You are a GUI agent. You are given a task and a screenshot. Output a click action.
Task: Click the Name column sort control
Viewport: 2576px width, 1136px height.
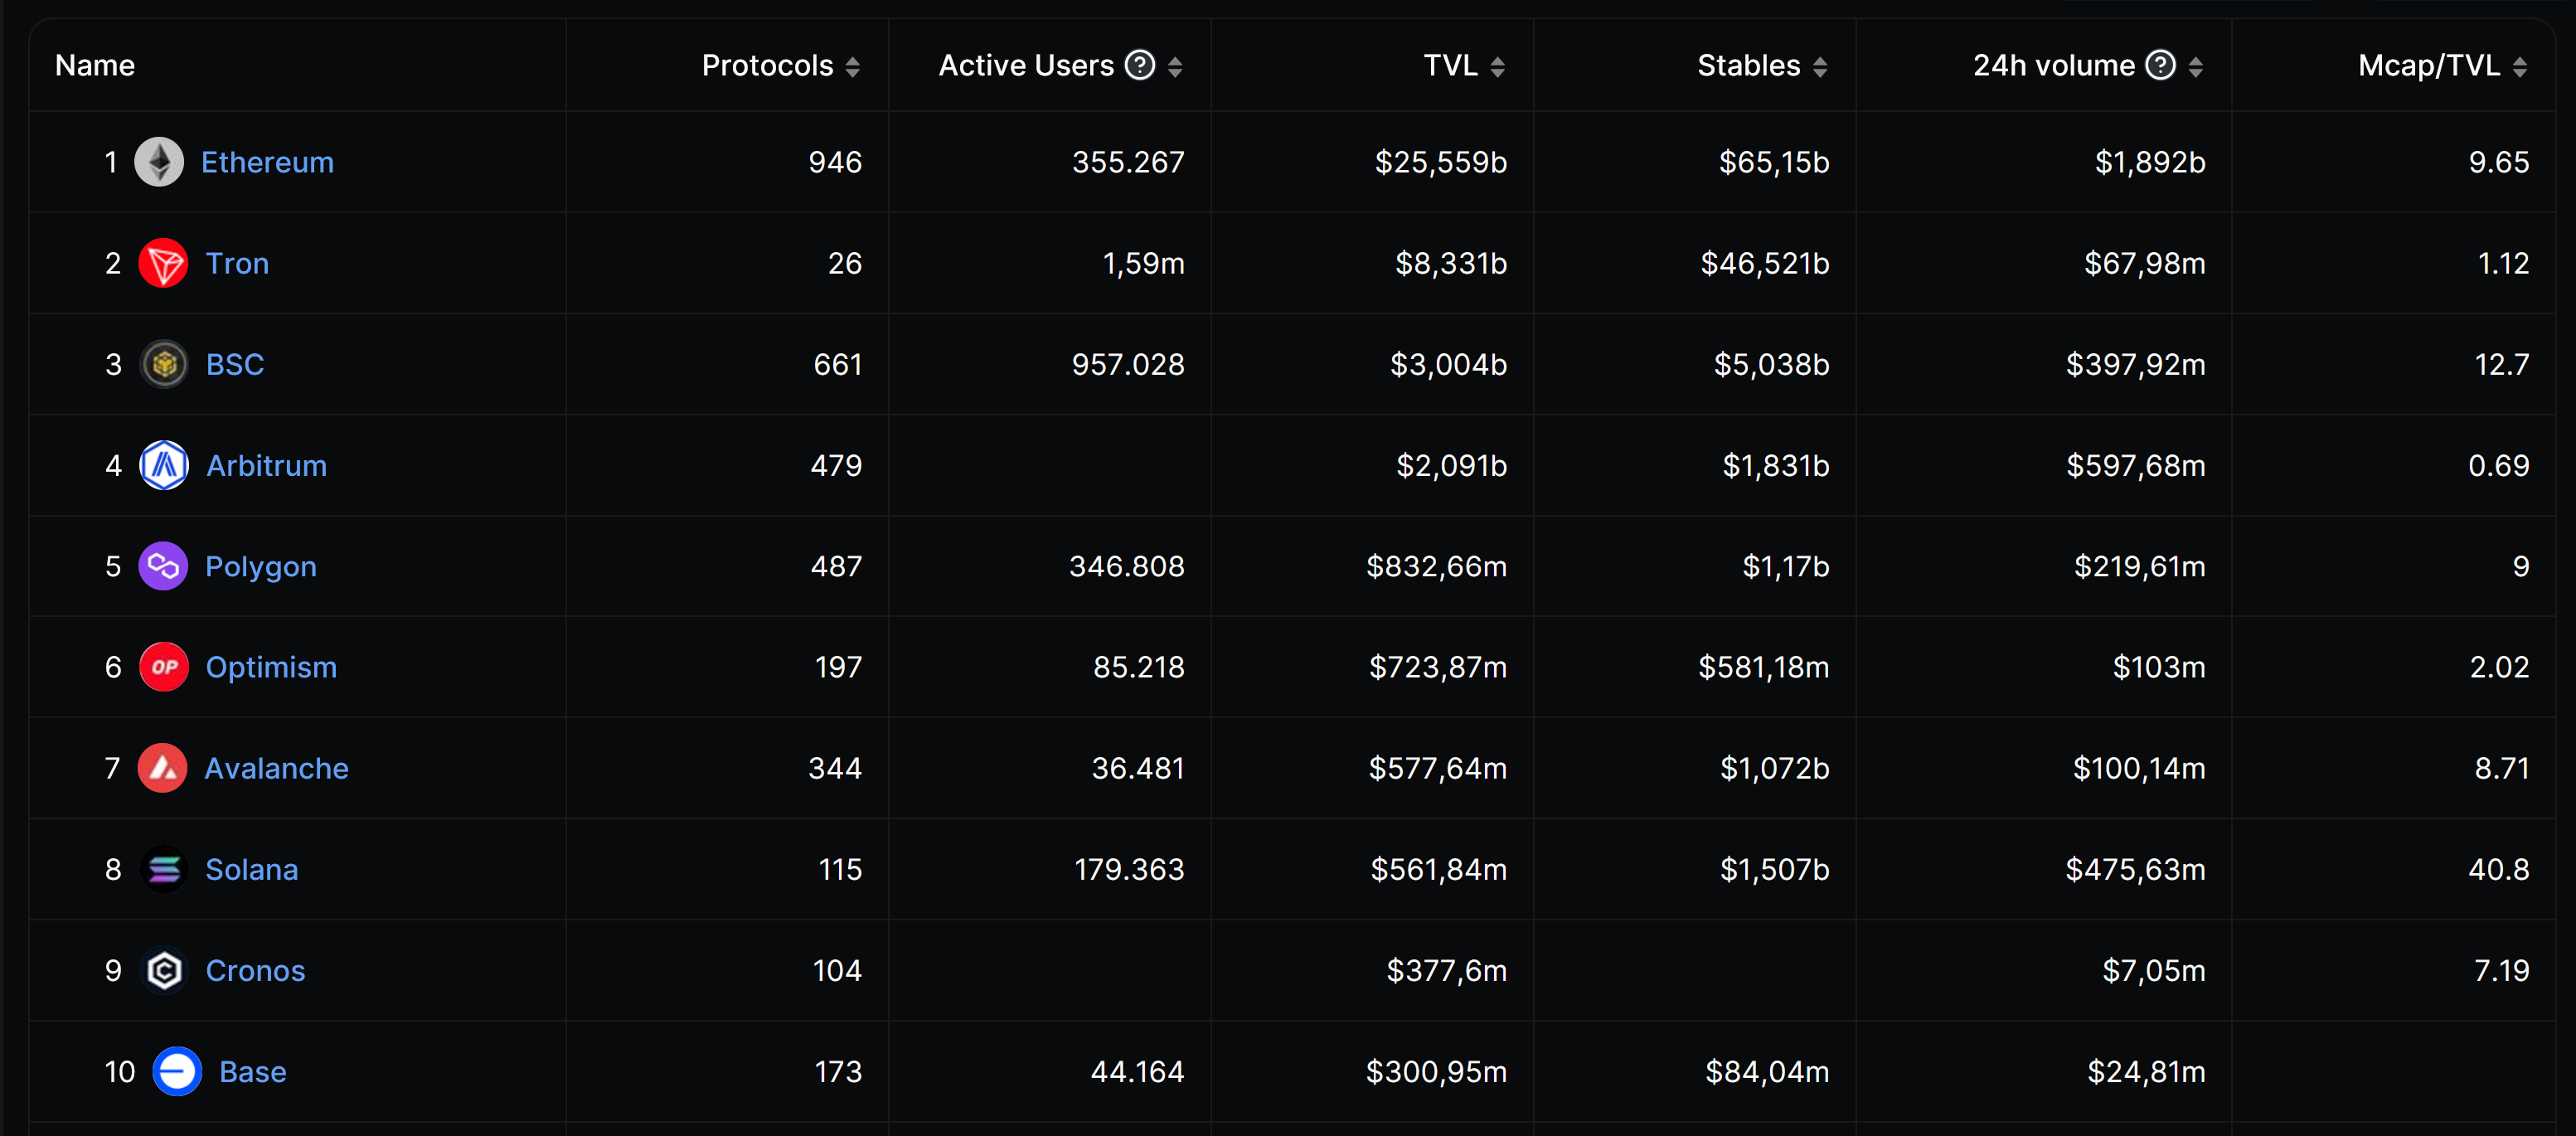95,64
